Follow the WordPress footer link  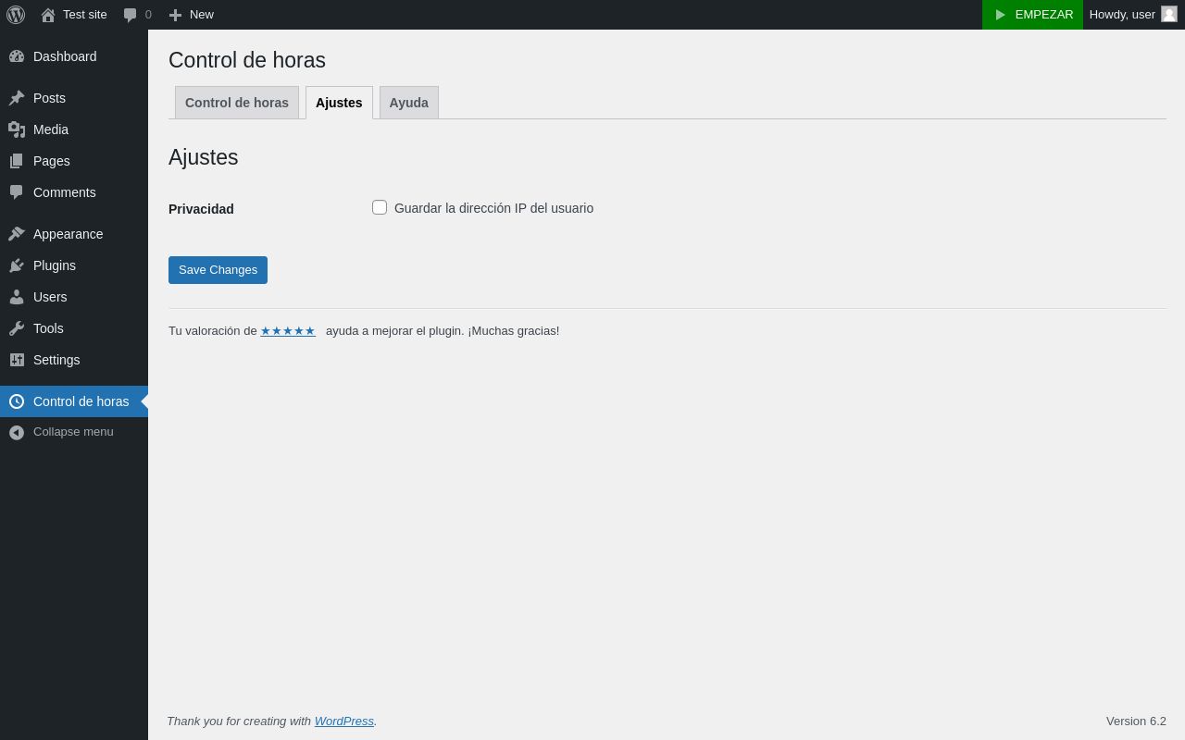tap(344, 721)
